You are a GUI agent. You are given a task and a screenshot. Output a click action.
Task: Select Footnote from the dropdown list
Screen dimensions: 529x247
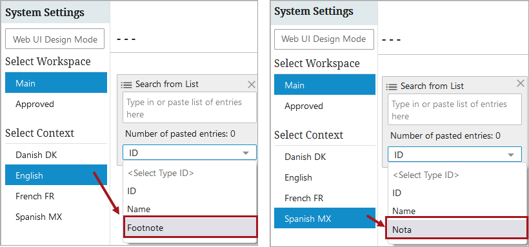(190, 228)
